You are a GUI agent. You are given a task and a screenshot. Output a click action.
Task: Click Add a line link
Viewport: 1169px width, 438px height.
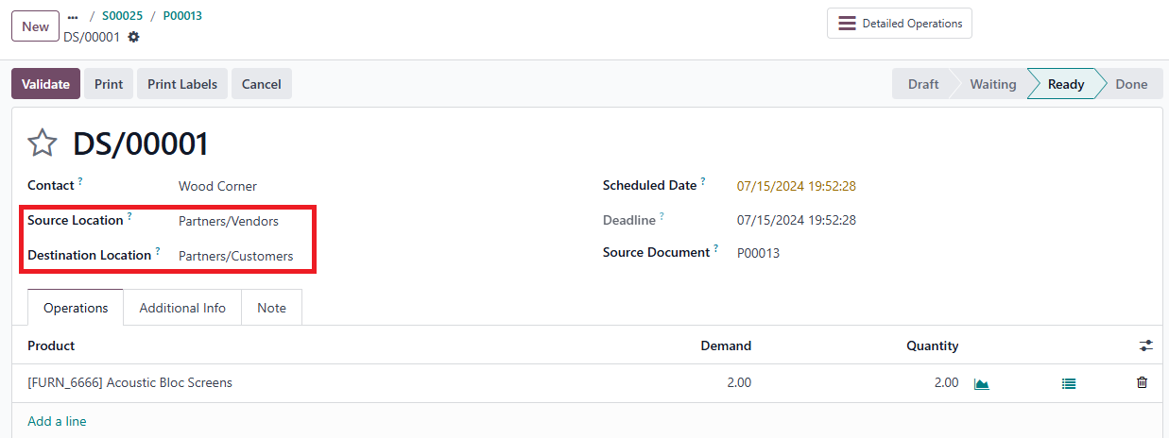(57, 421)
